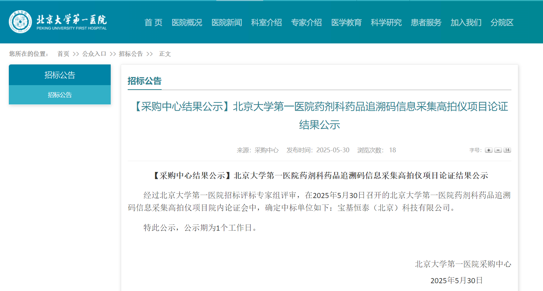Open the 首页 navigation menu item

(153, 23)
